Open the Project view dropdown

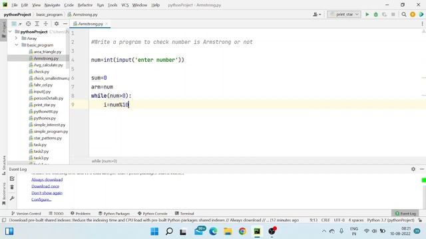[16, 24]
